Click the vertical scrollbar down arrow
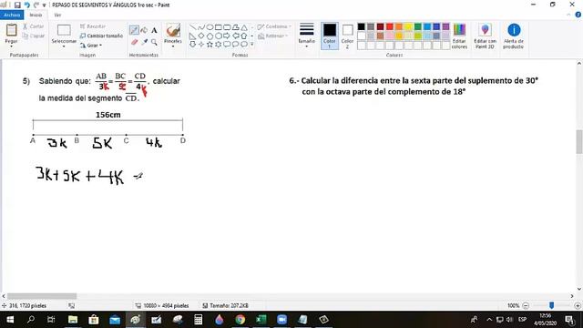Image resolution: width=583 pixels, height=328 pixels. (x=579, y=289)
